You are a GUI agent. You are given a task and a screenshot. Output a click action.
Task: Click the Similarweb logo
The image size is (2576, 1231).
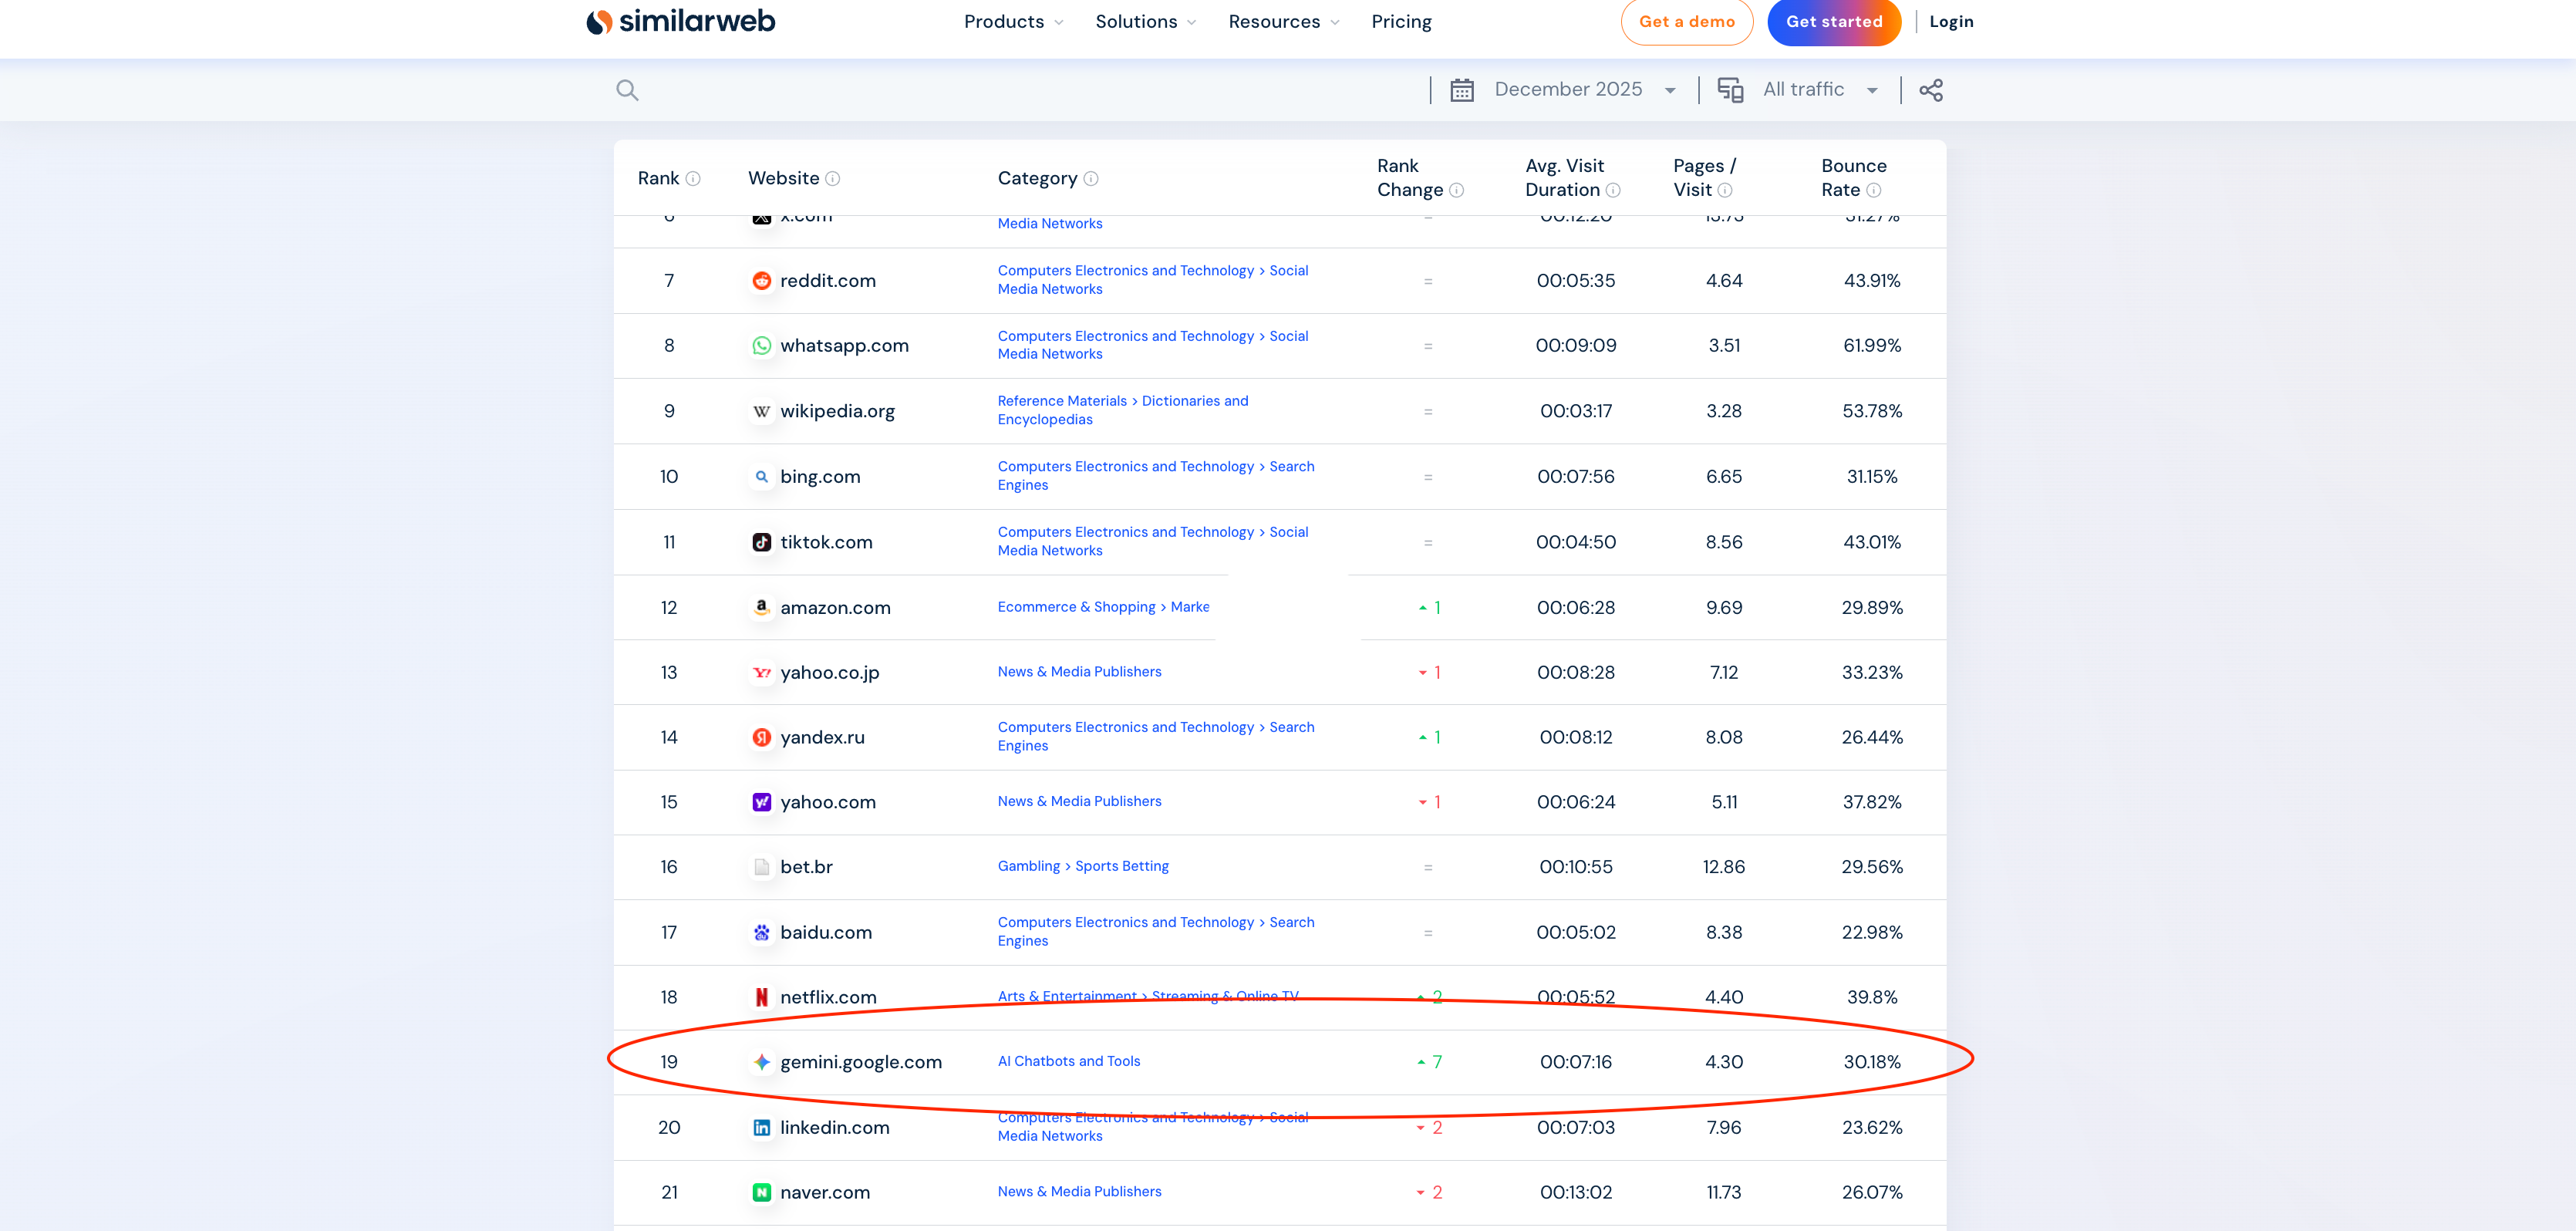click(680, 21)
